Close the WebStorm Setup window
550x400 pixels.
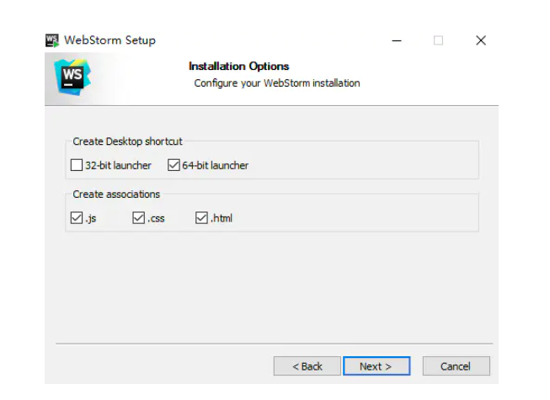[481, 40]
